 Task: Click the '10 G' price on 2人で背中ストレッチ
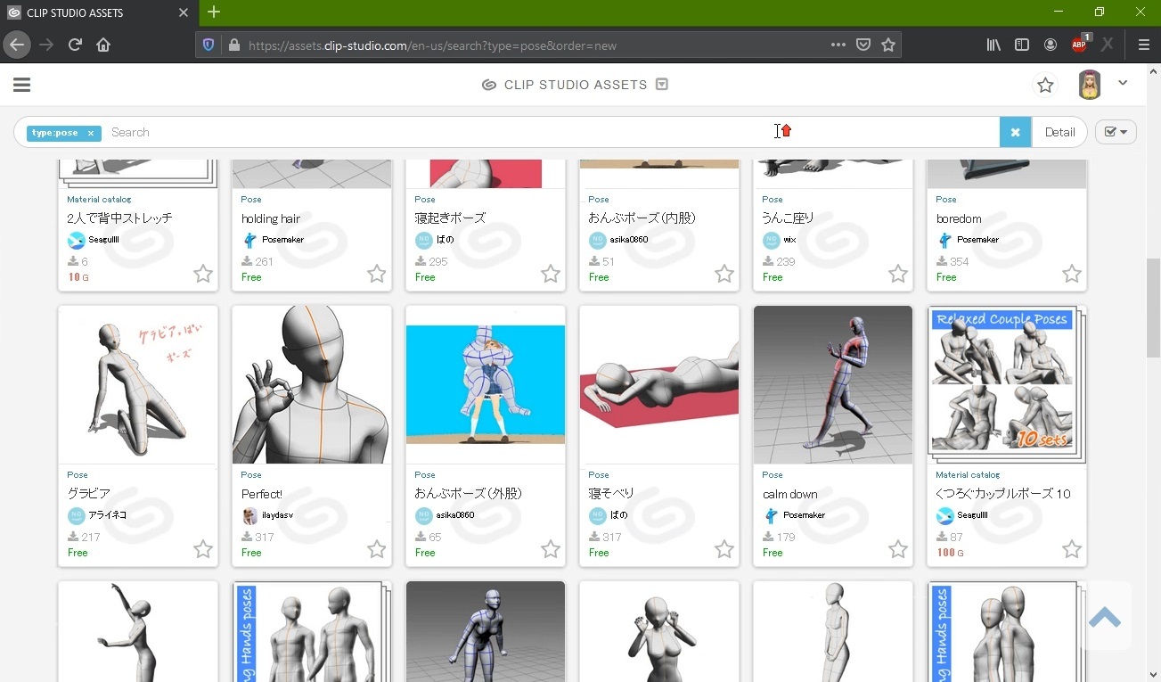[78, 277]
